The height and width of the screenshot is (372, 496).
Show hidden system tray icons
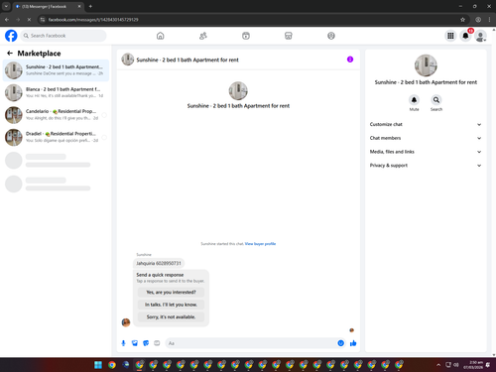[438, 365]
